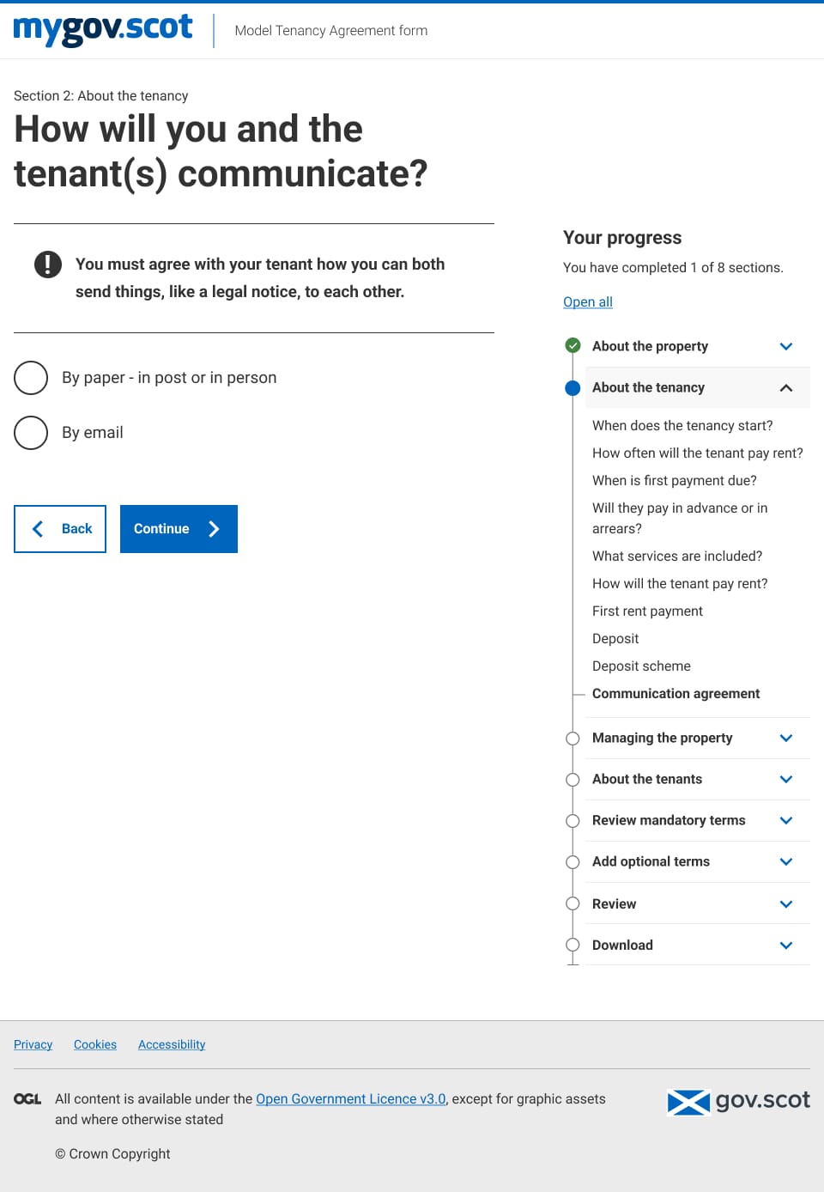Click the blue progress dot for About the tenancy
This screenshot has width=824, height=1192.
point(573,388)
